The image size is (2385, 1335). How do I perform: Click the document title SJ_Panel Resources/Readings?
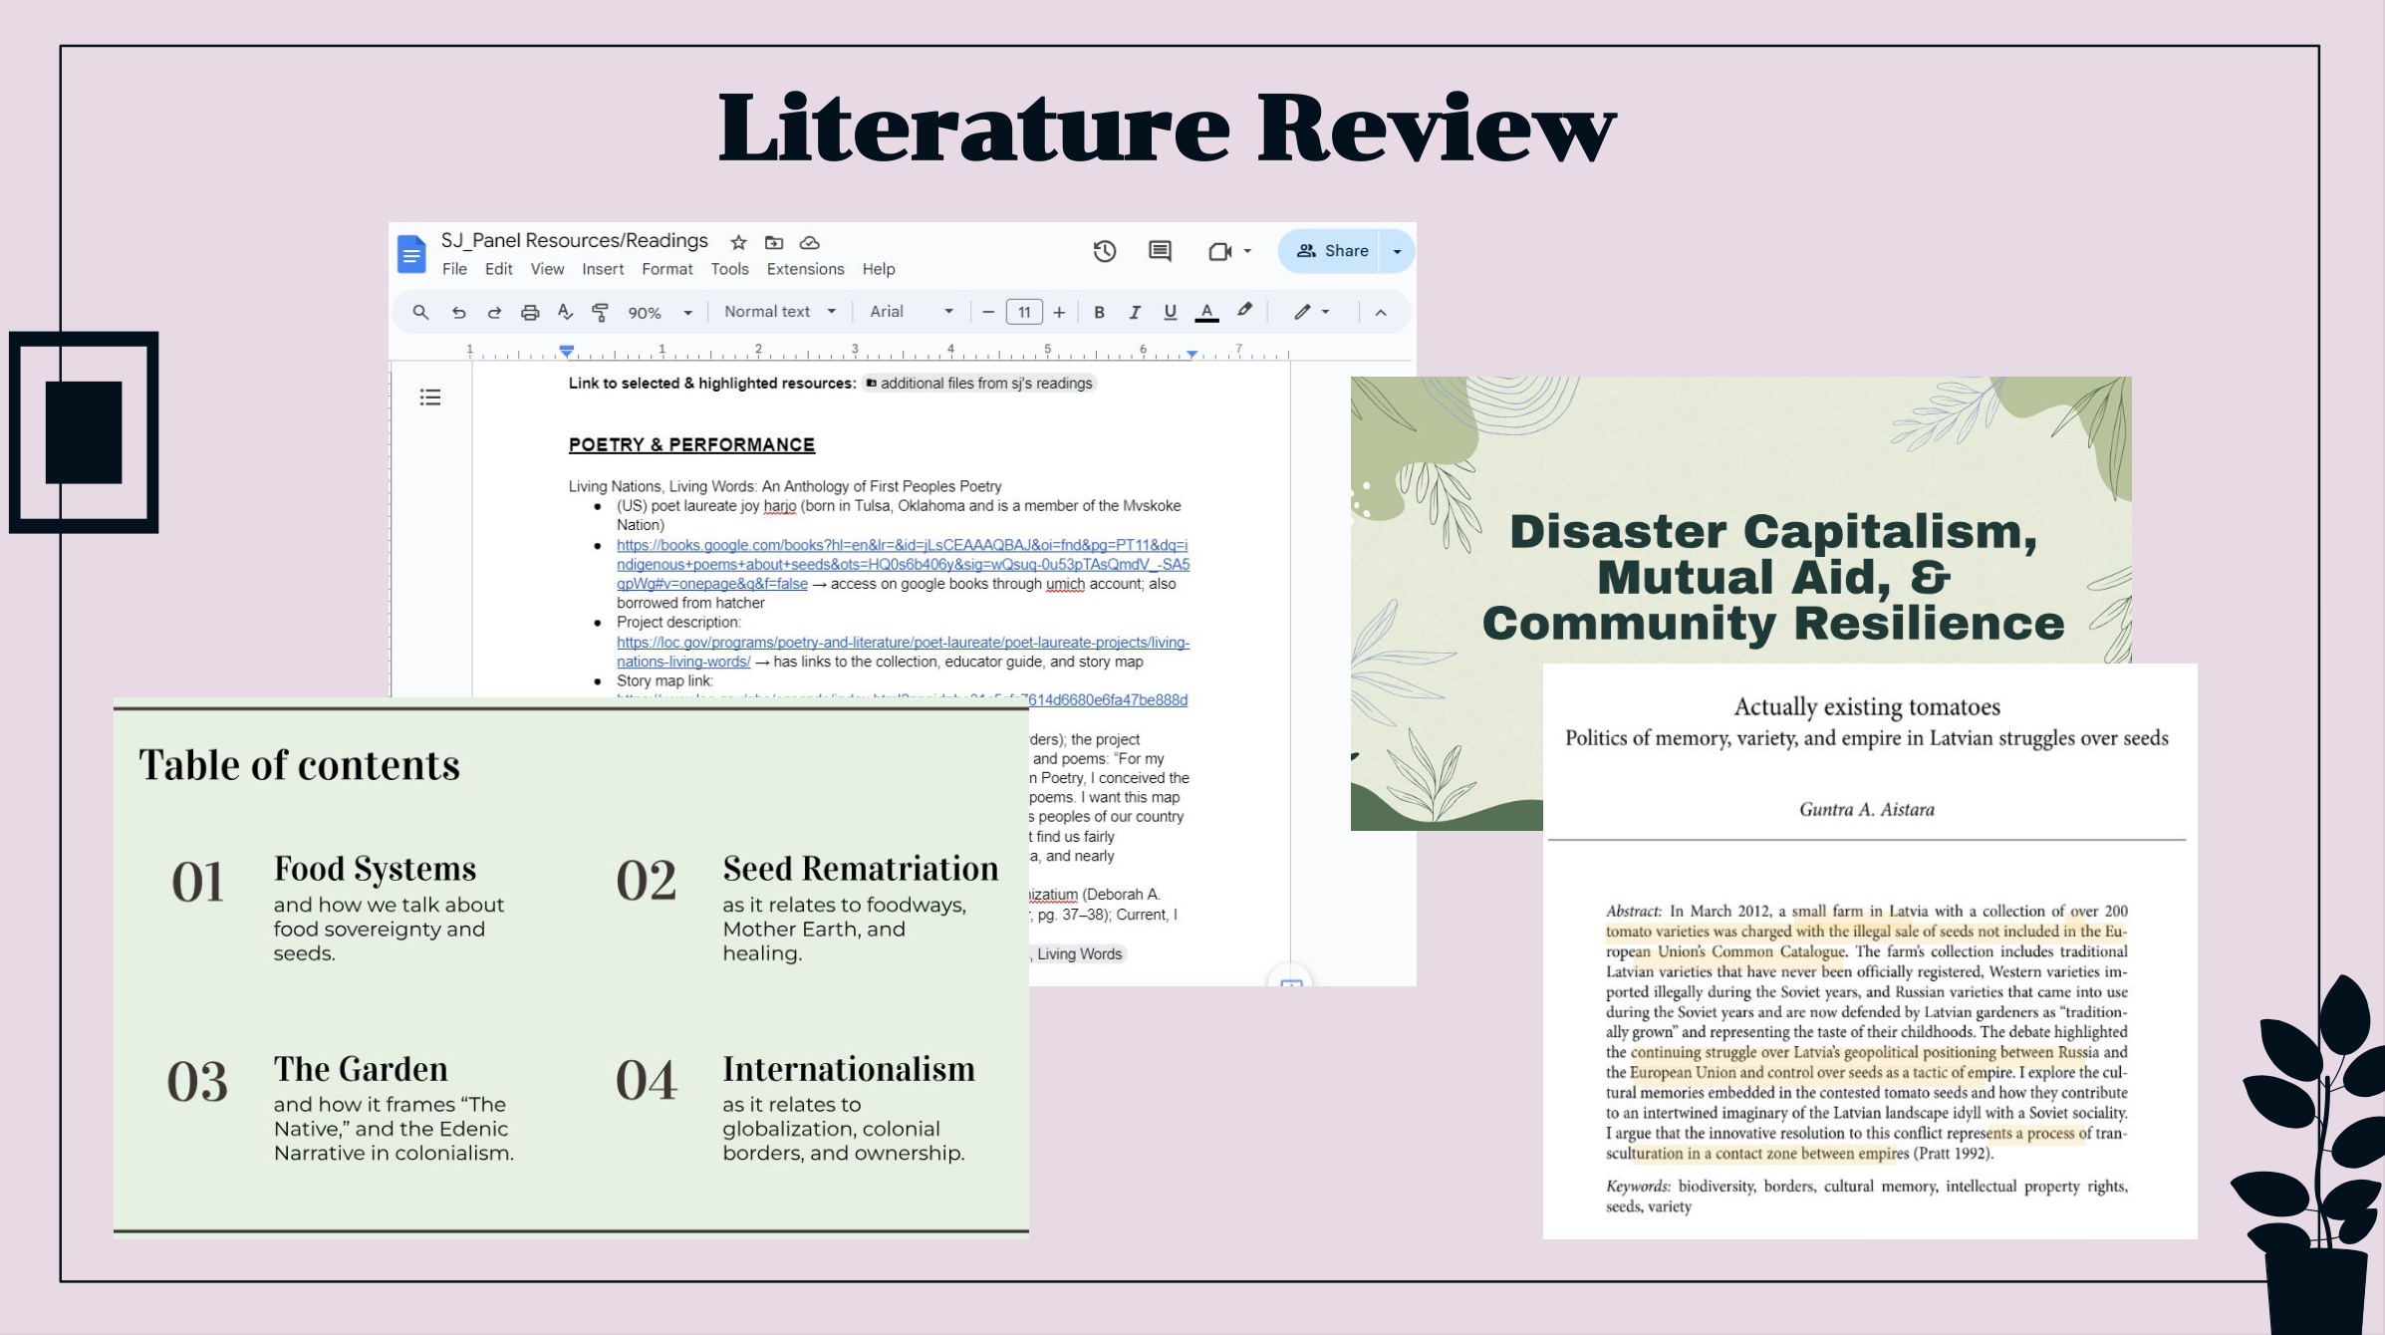[575, 240]
